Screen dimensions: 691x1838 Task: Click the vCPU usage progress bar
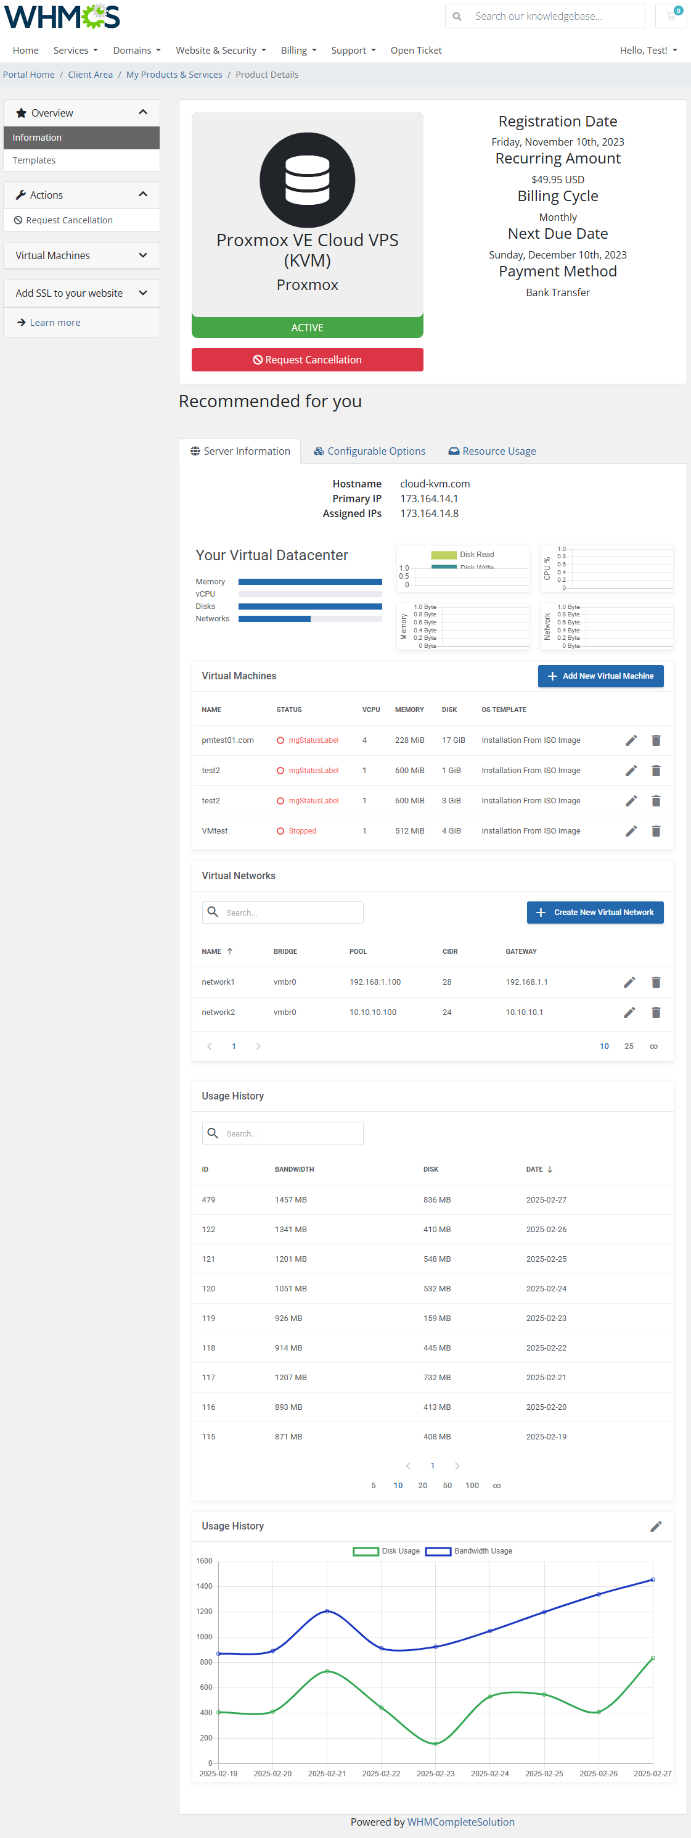(x=310, y=594)
